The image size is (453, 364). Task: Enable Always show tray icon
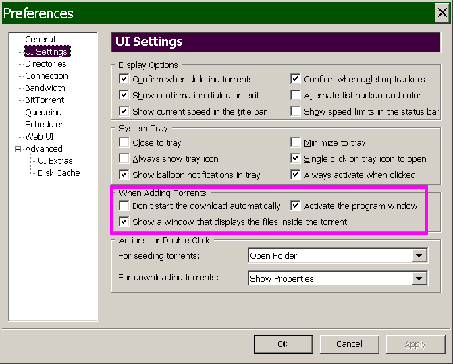point(124,159)
